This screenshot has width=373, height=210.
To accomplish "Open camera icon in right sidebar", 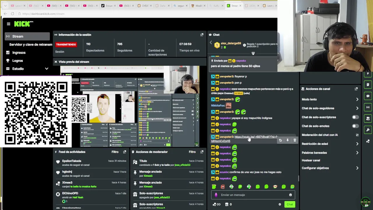I will click(368, 118).
